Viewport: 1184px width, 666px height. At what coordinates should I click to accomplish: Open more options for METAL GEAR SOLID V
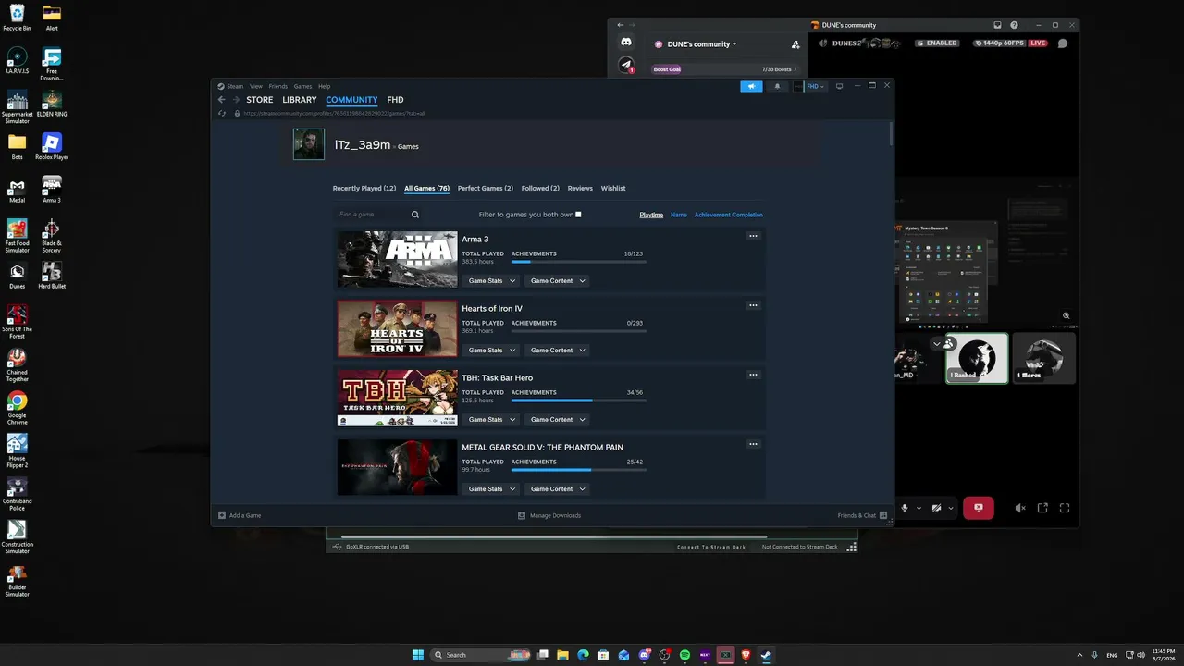pos(753,444)
